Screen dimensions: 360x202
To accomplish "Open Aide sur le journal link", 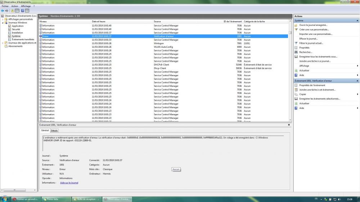I will pyautogui.click(x=69, y=183).
